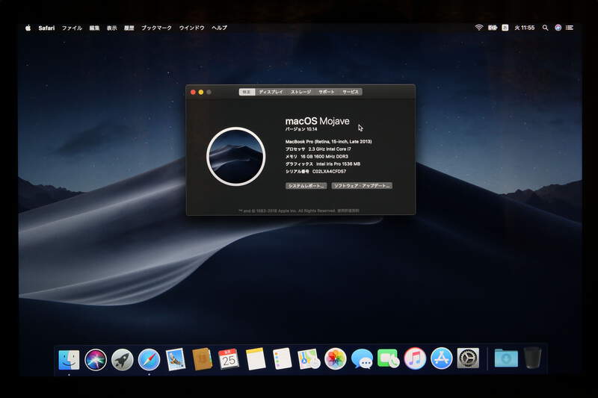This screenshot has height=398, width=598.
Task: Open the 編集 menu
Action: (x=94, y=28)
